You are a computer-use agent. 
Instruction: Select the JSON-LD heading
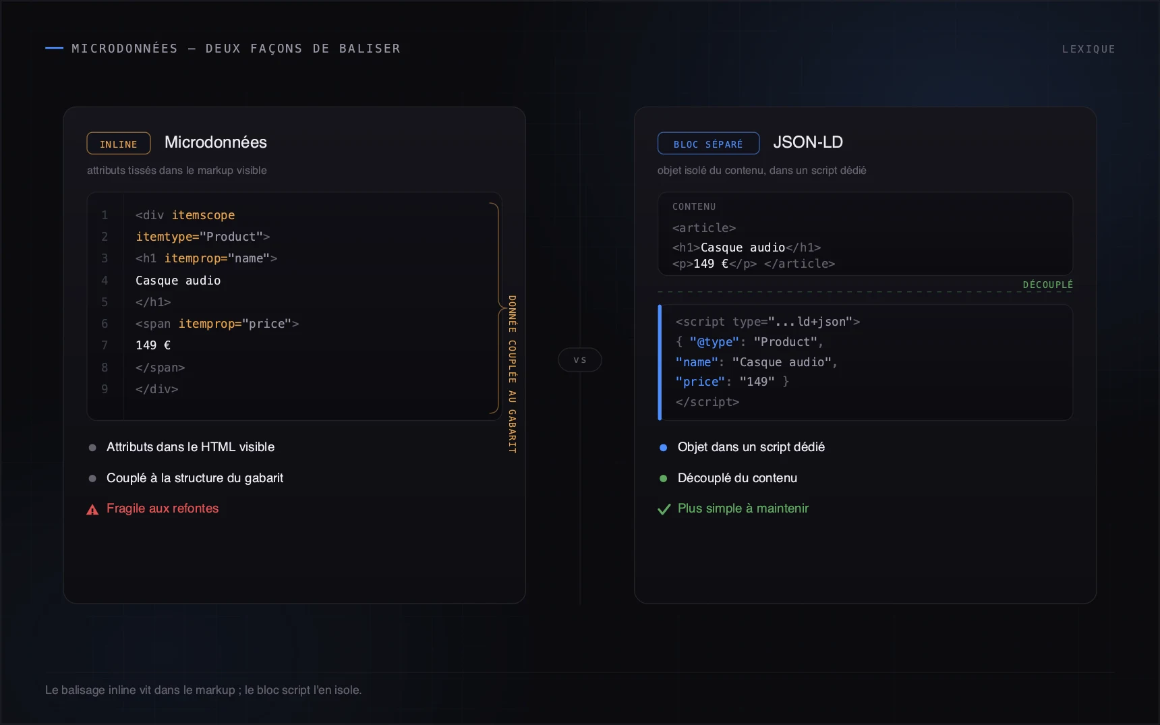808,142
